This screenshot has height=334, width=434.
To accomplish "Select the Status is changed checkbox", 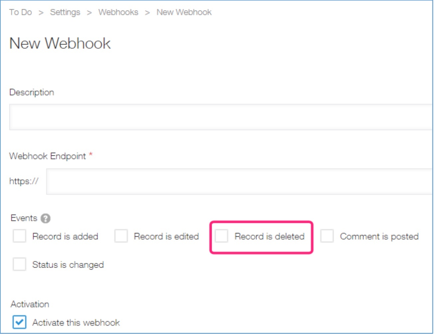I will pos(19,265).
